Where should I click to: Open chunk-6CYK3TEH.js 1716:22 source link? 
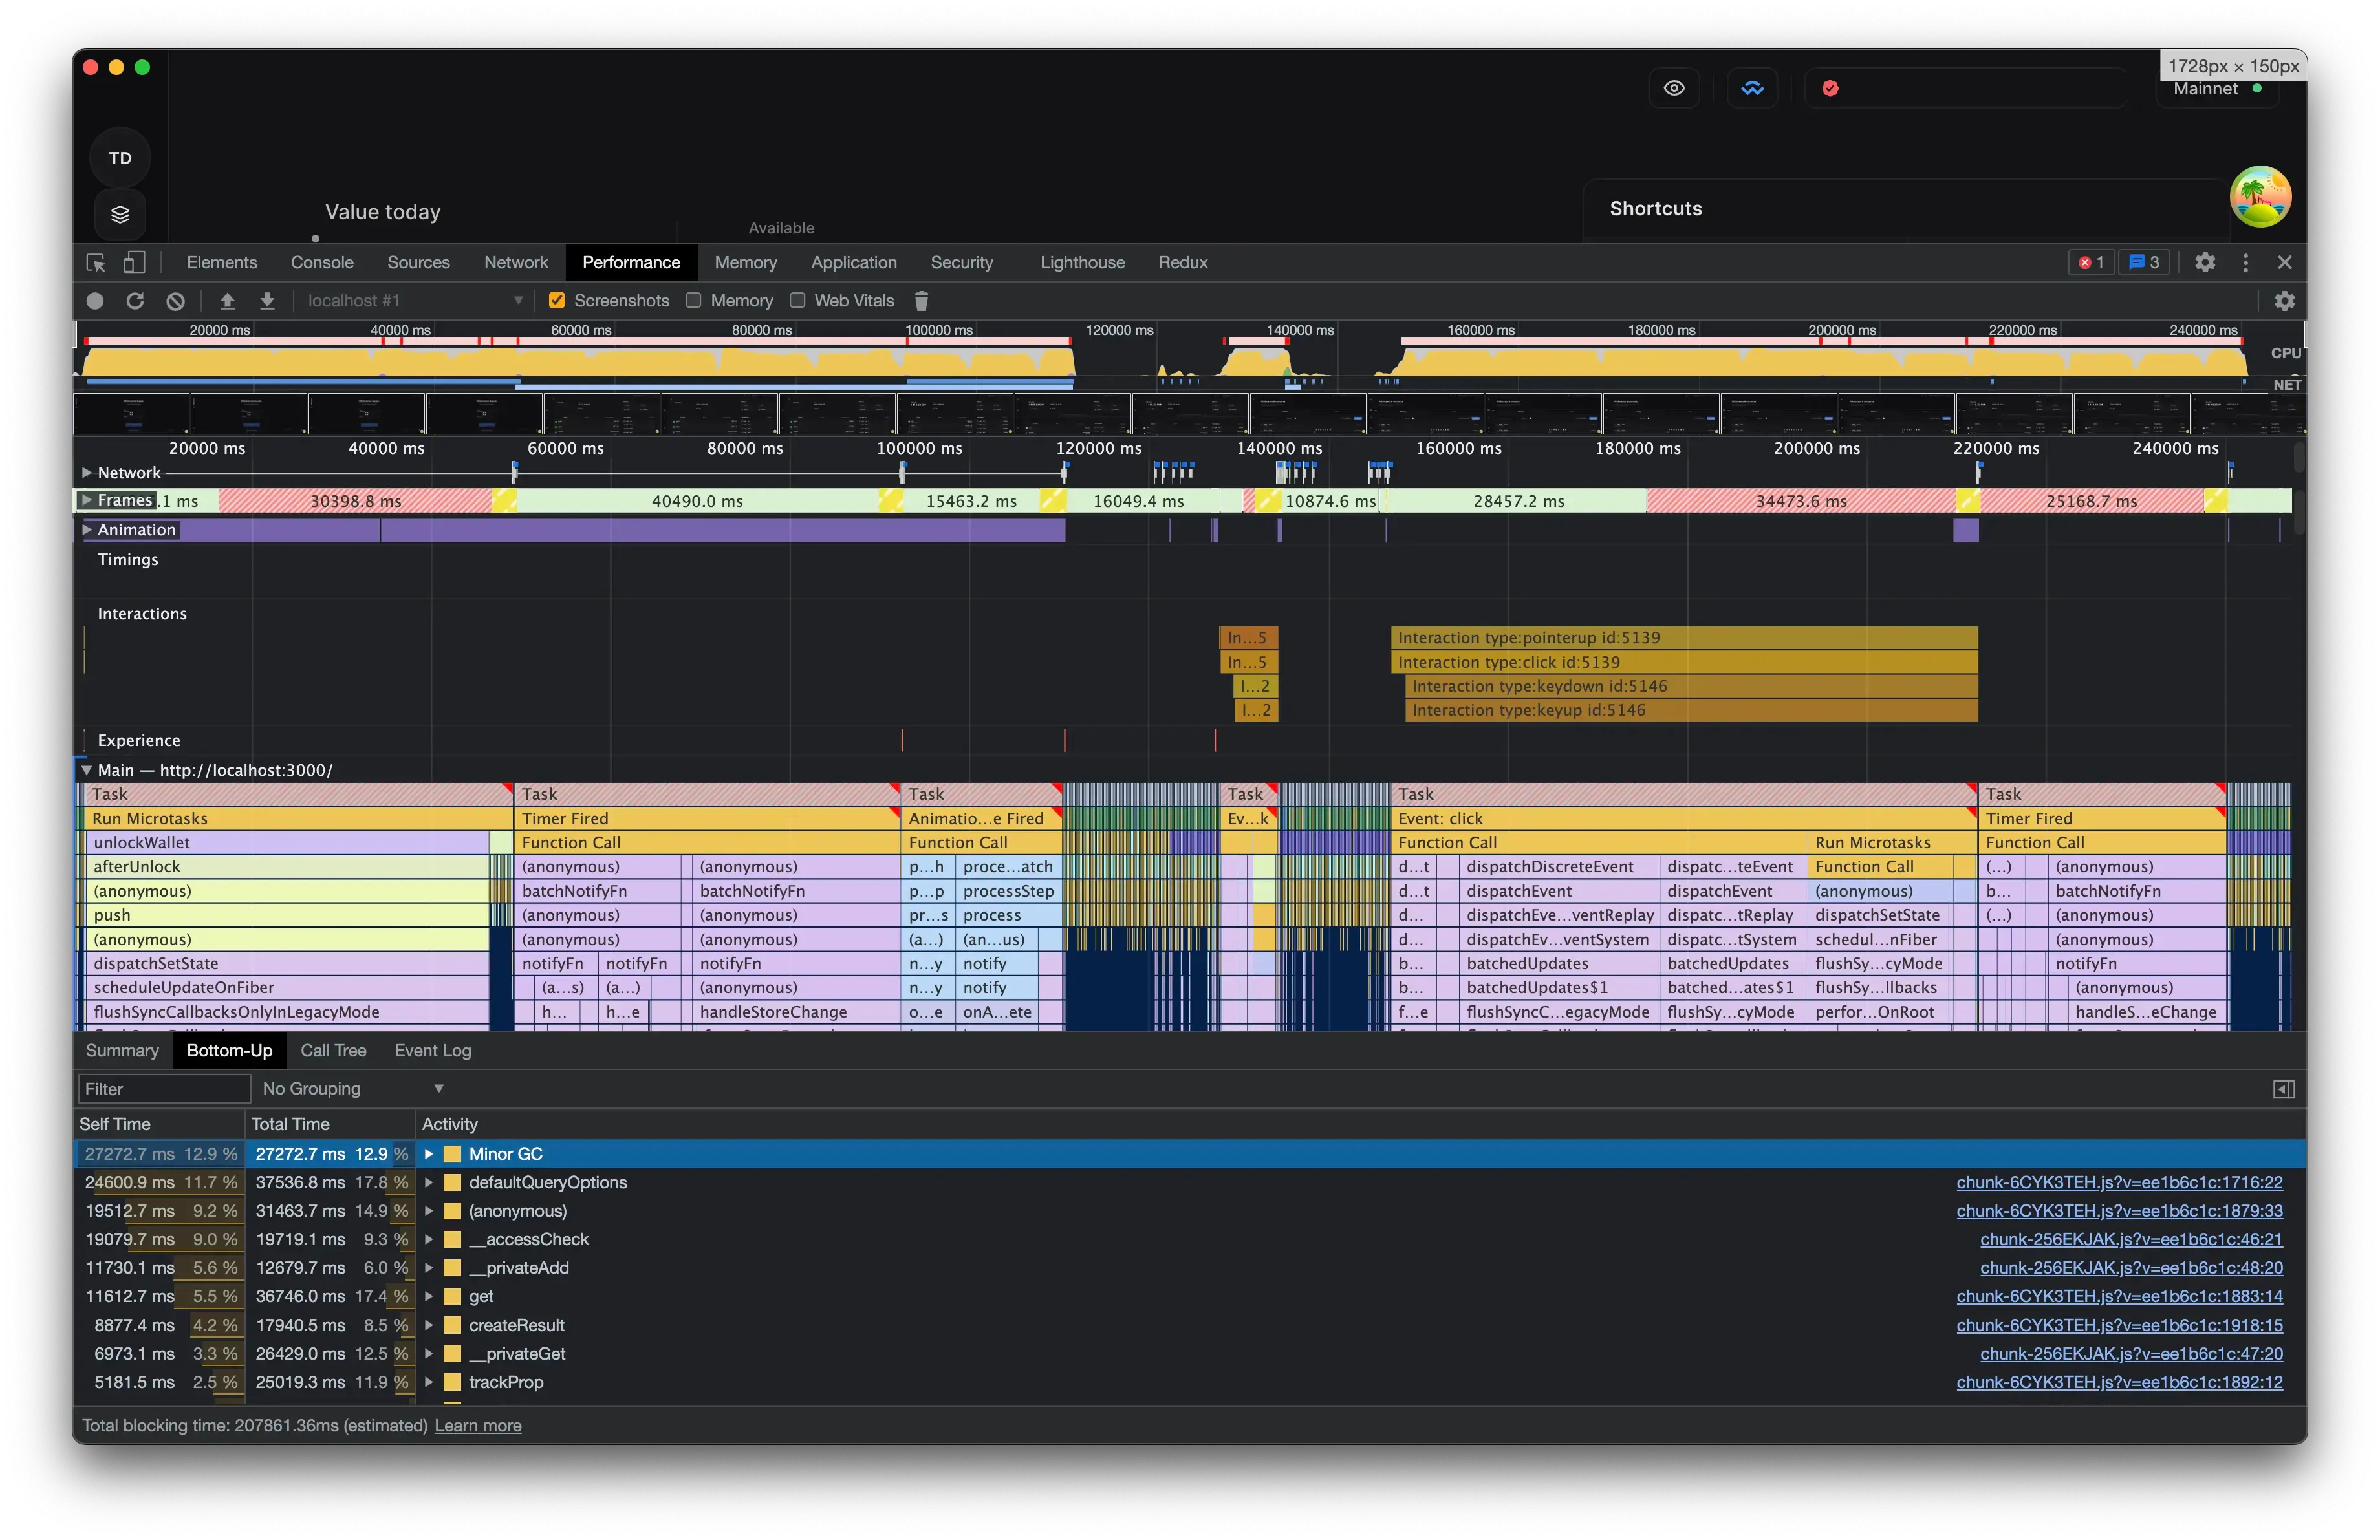2119,1182
